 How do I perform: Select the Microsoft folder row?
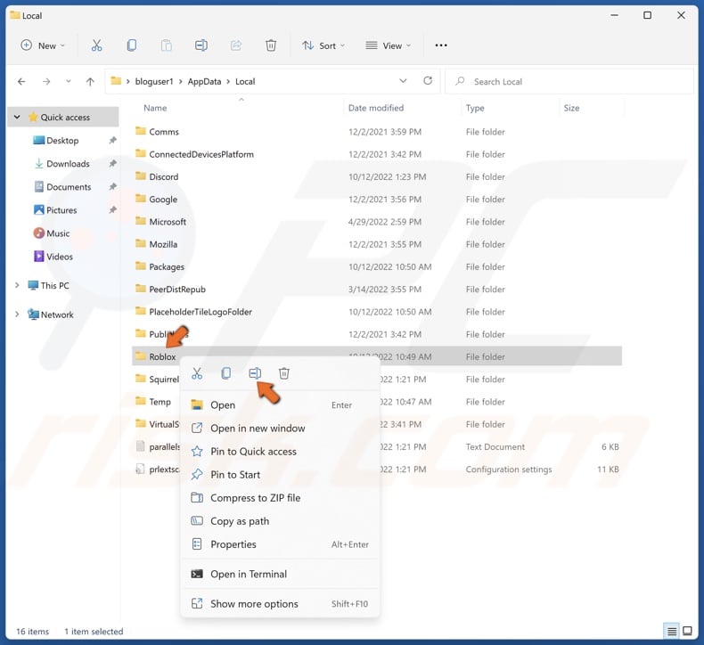pos(377,222)
